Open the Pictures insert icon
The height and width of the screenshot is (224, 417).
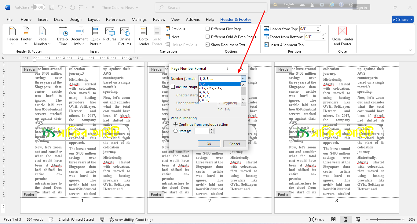pyautogui.click(x=110, y=32)
